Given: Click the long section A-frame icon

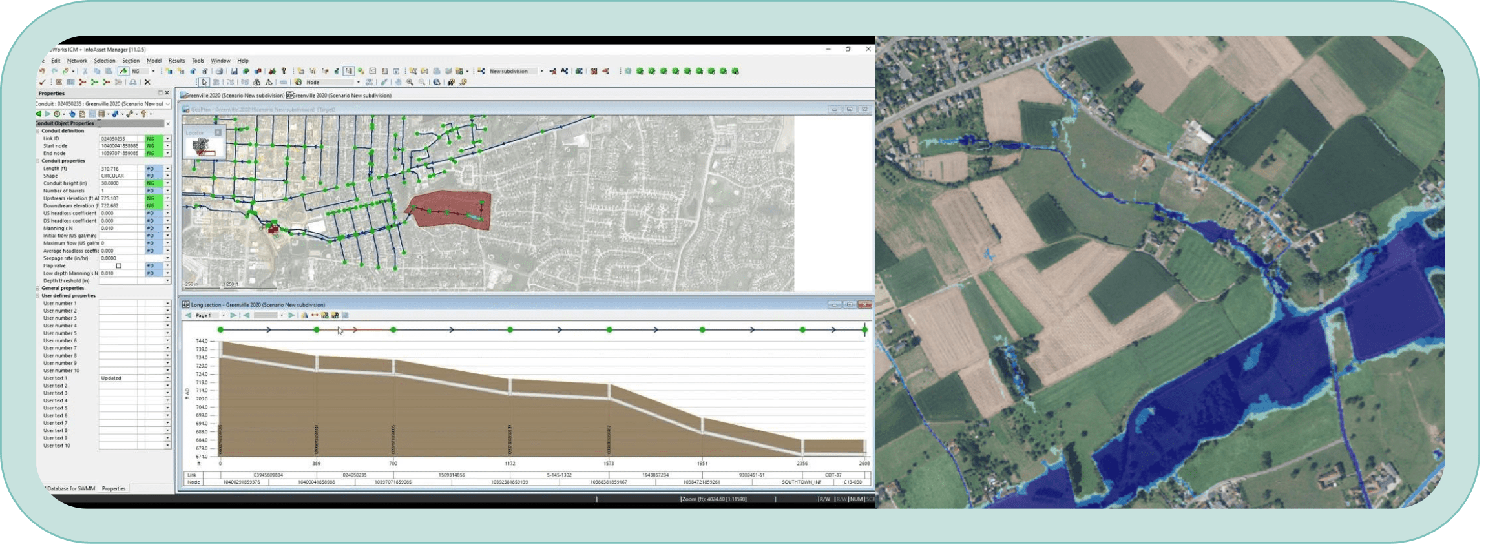Looking at the screenshot, I should (x=304, y=315).
